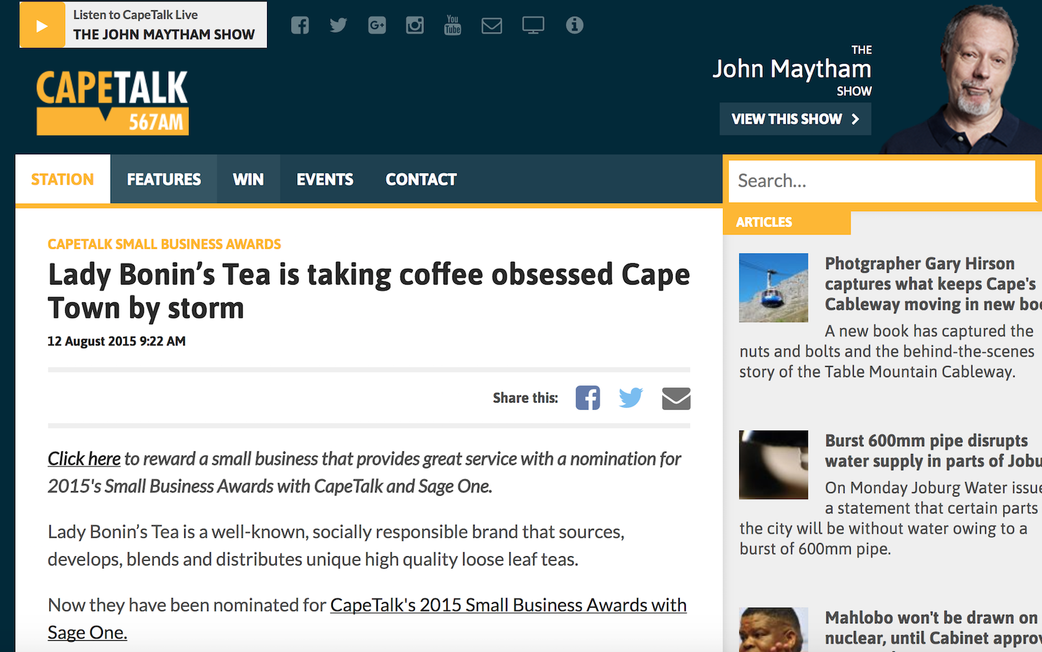Select the Features menu item
This screenshot has width=1042, height=652.
[x=163, y=179]
